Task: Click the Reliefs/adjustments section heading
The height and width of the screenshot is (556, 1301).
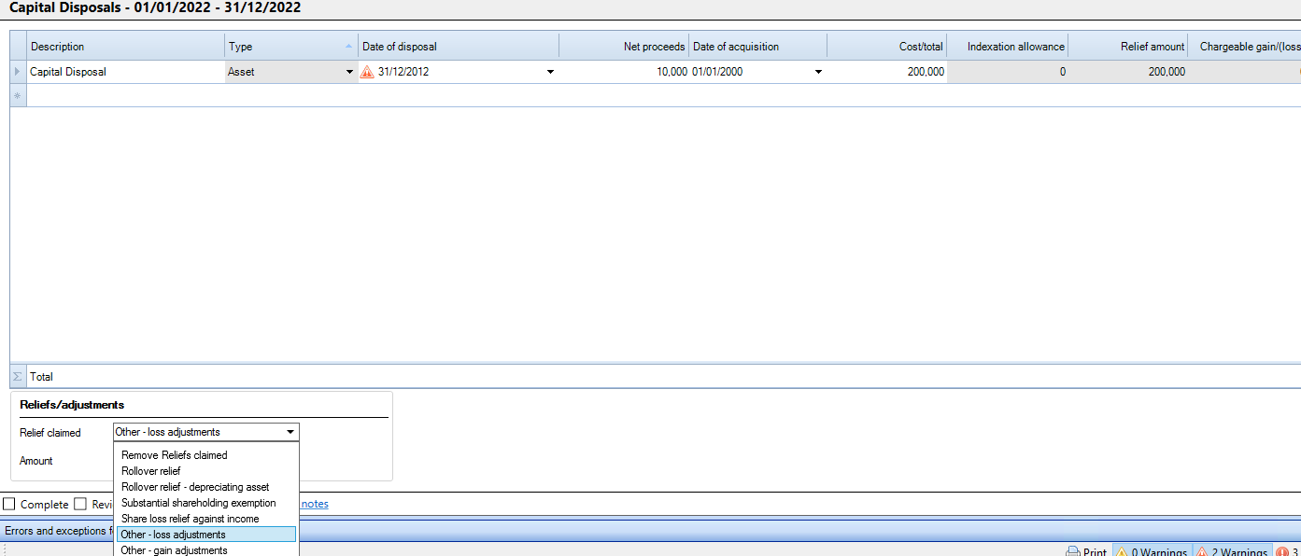Action: [x=72, y=405]
